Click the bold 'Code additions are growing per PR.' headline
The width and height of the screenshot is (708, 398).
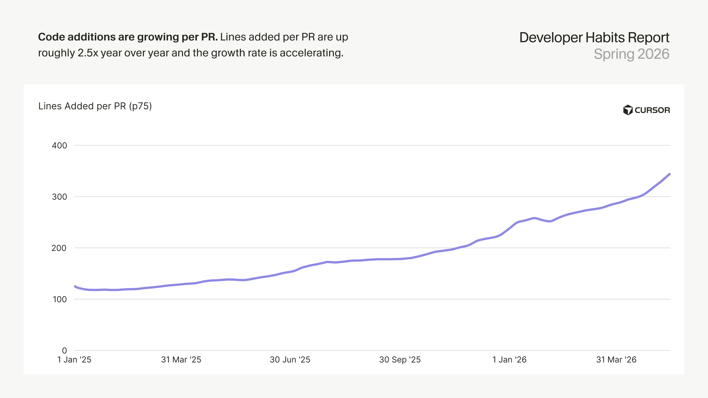point(128,37)
